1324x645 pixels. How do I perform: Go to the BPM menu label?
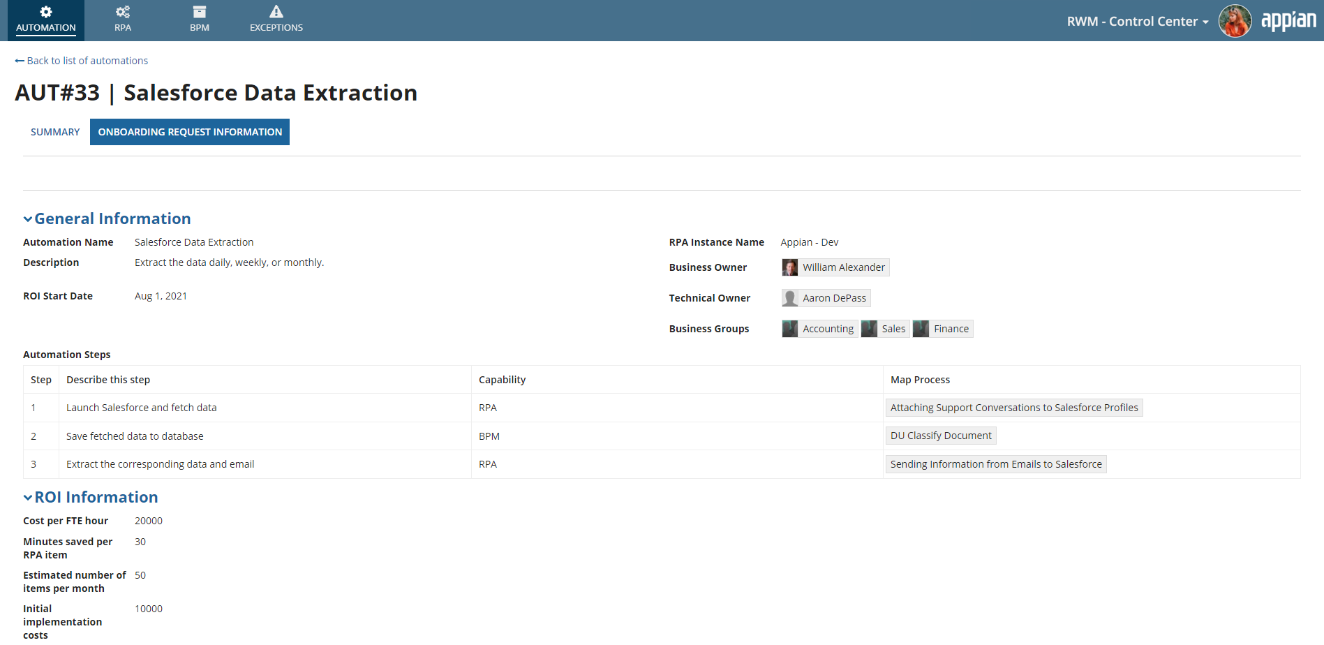[x=200, y=28]
